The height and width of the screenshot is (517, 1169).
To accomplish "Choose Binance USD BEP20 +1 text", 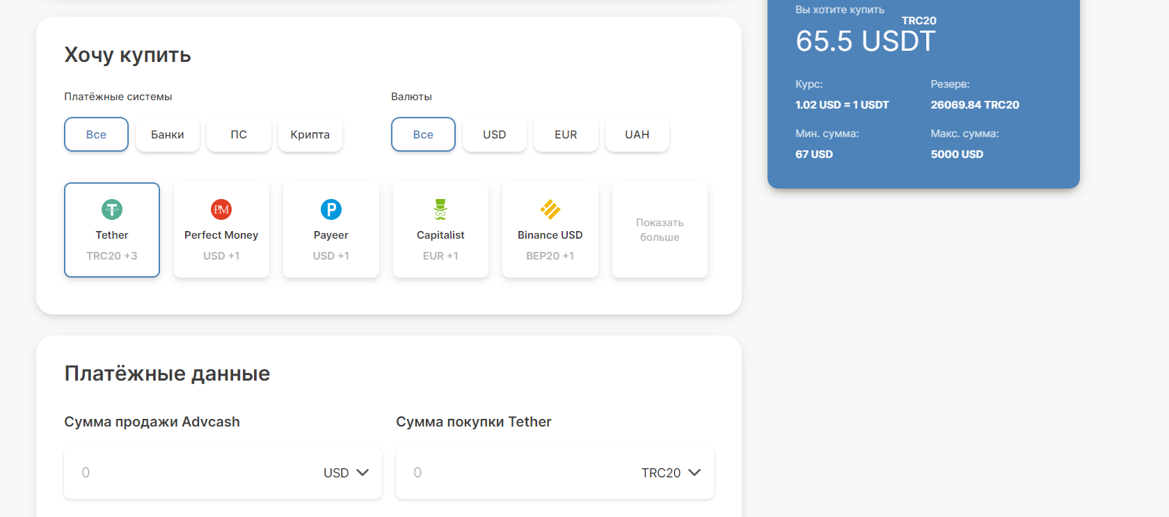I will 550,255.
